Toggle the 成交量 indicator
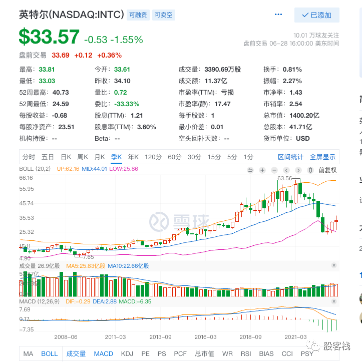This screenshot has width=362, height=362. tap(76, 353)
